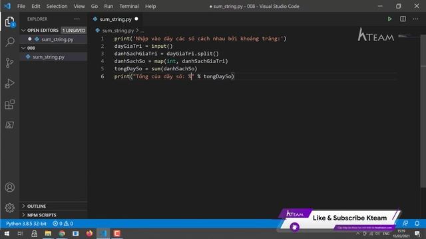Place cursor on line 1 print statement
The width and height of the screenshot is (426, 239).
200,39
